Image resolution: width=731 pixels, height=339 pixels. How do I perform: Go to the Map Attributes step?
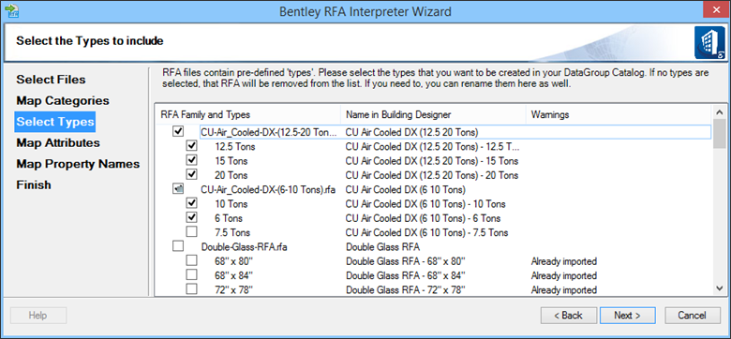[x=58, y=142]
